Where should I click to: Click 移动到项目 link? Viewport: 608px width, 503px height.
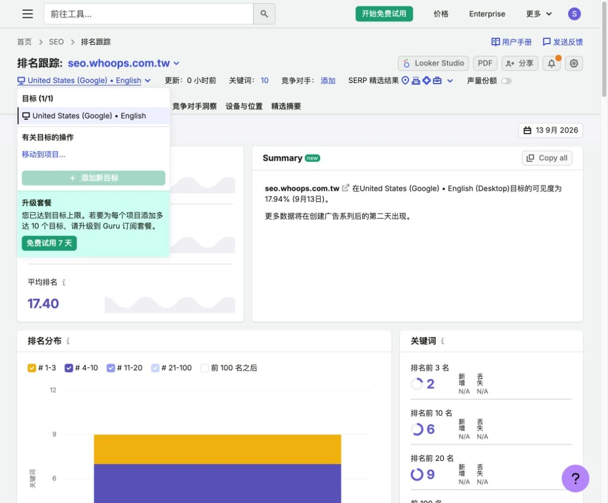click(44, 154)
